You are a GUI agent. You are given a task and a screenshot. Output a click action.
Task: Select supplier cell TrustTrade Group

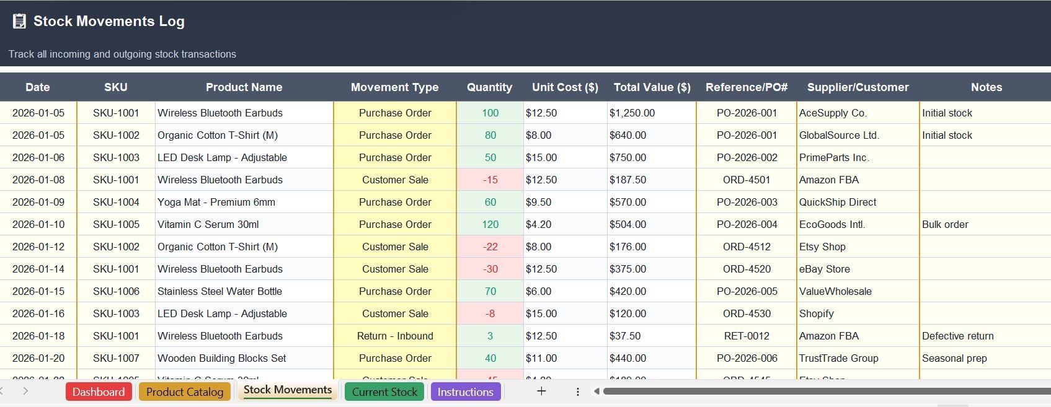858,358
